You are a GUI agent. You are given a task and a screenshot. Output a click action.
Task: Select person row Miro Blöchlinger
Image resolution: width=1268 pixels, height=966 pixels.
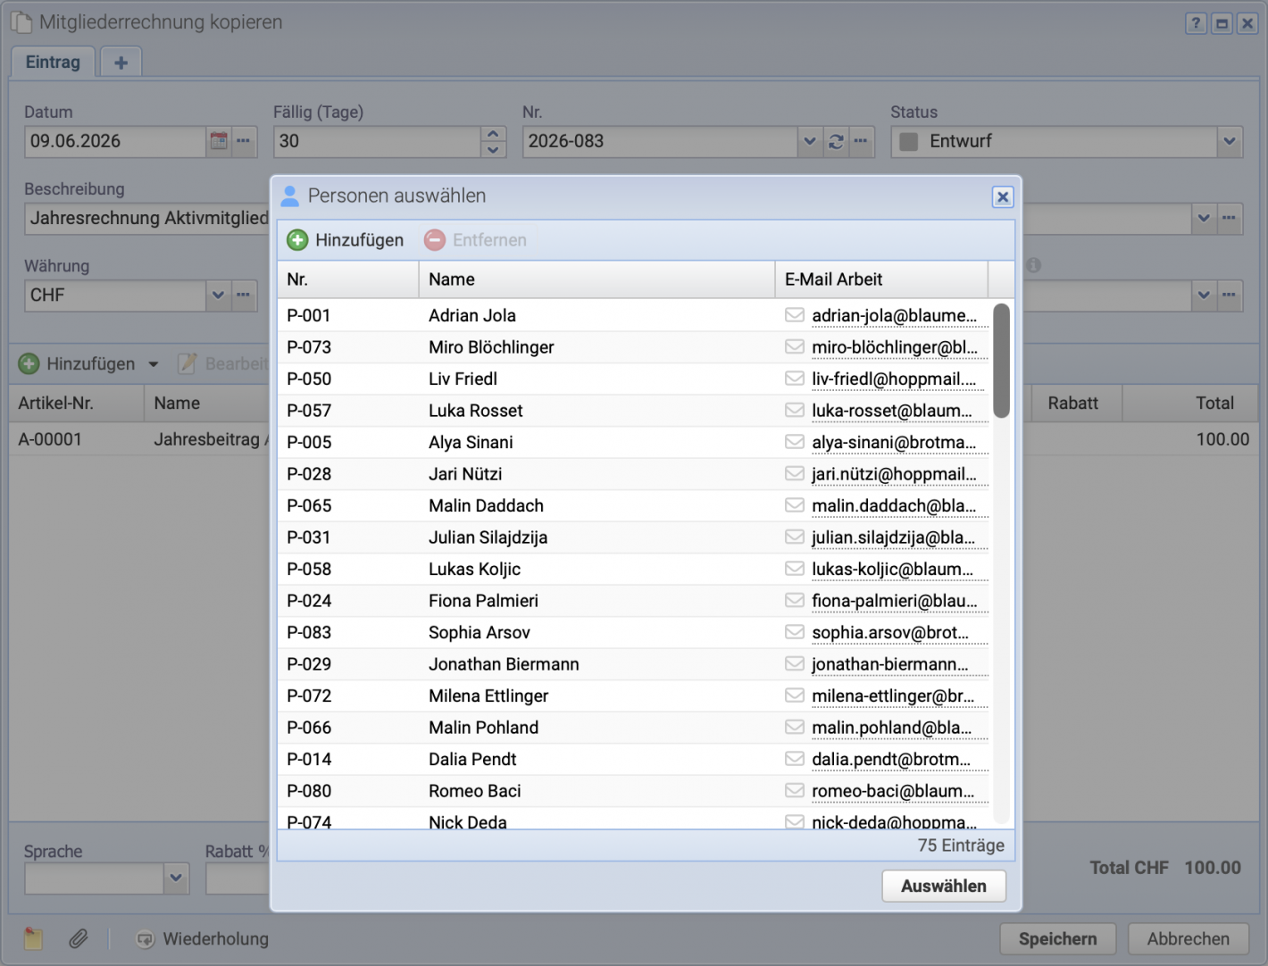tap(633, 347)
